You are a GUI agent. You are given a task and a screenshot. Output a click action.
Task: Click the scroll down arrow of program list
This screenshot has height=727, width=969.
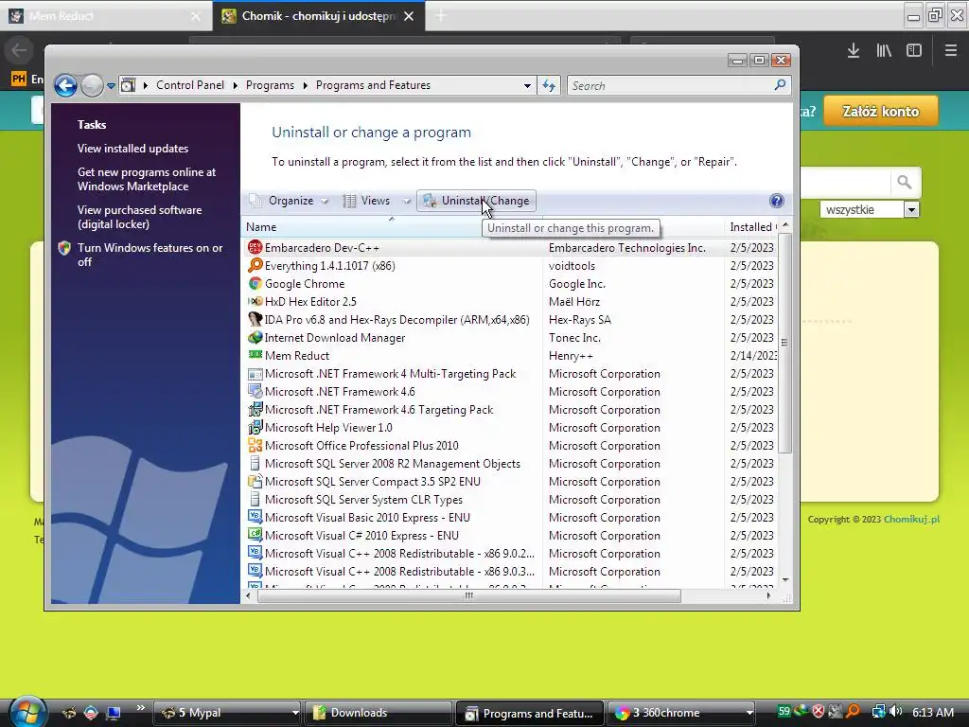point(784,580)
